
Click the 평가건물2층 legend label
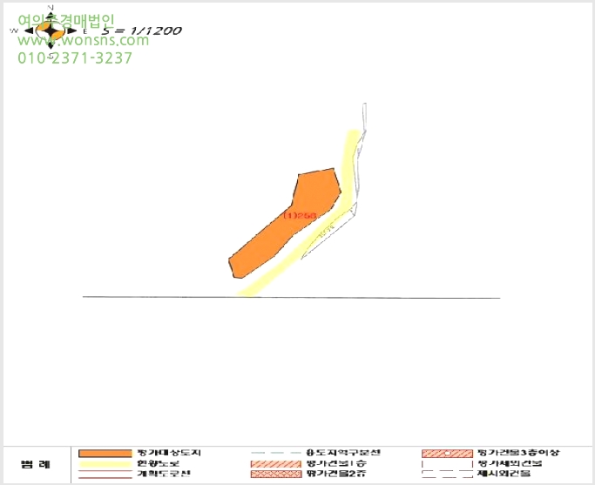pyautogui.click(x=336, y=474)
